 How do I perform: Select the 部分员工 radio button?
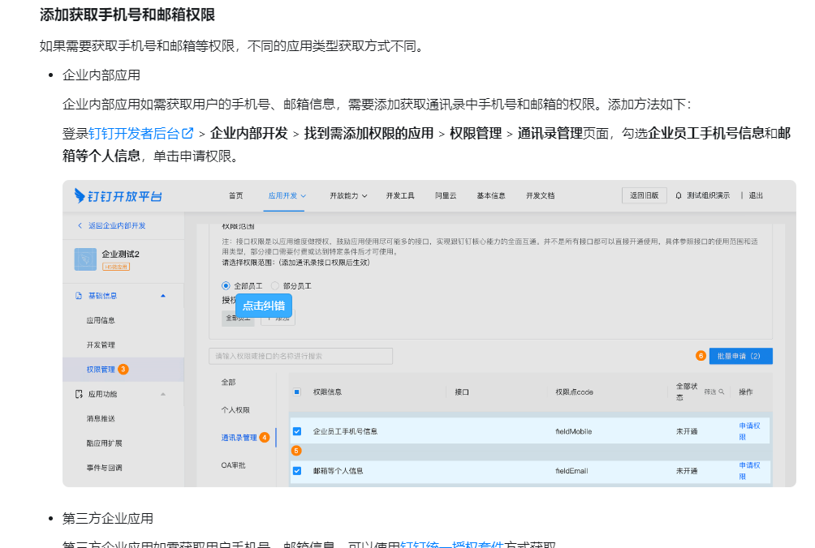pos(275,286)
